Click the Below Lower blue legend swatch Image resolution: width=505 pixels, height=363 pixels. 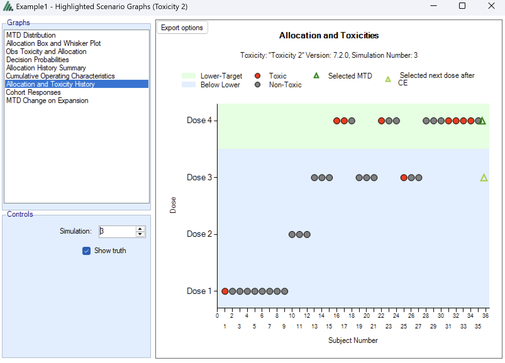coord(189,84)
